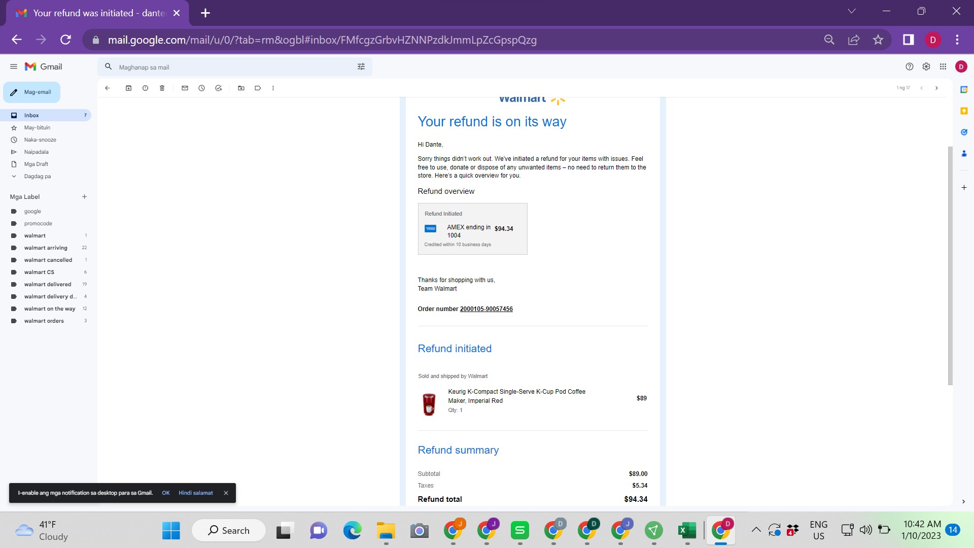Open the three-dot More options in email toolbar

[273, 88]
